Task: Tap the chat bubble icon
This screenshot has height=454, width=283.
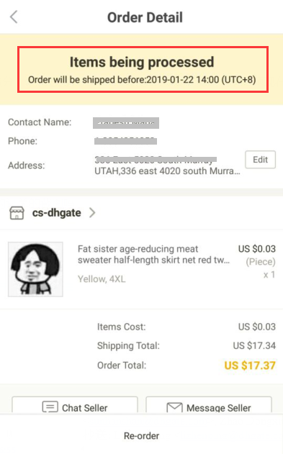Action: point(50,407)
